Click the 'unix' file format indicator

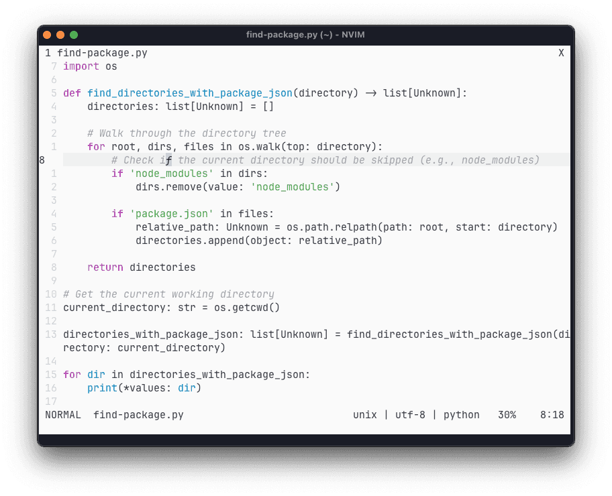[364, 415]
